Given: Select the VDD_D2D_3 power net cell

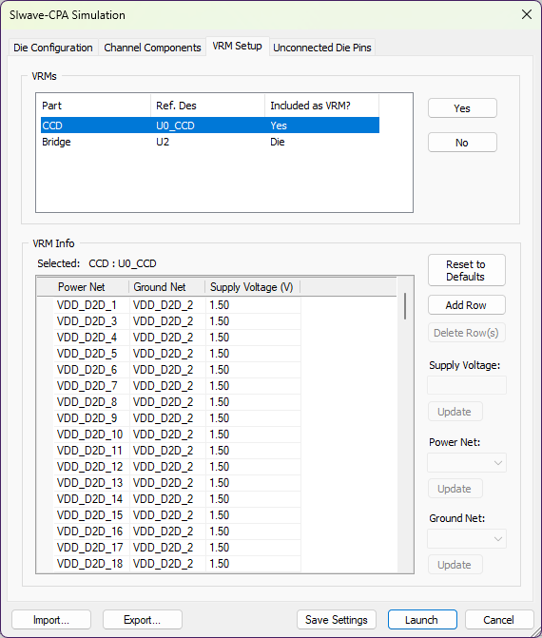Looking at the screenshot, I should pos(91,321).
